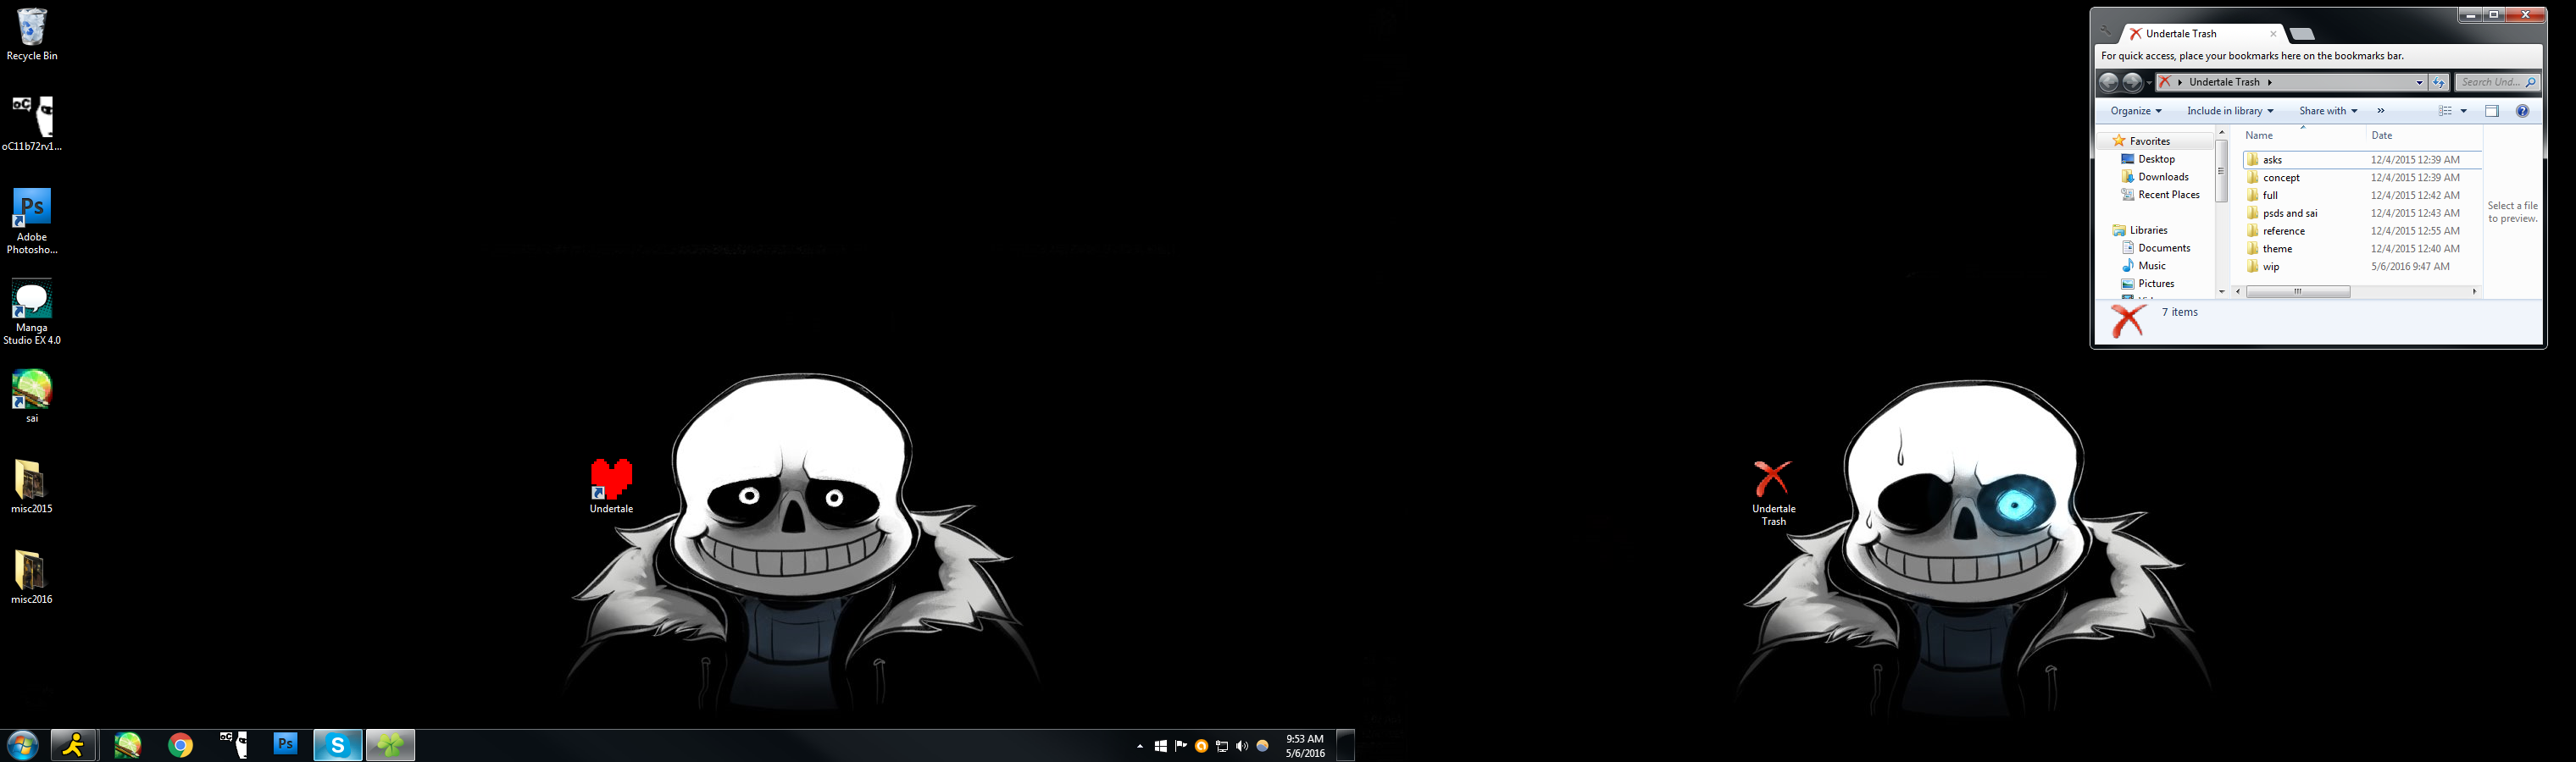Click the round tray icon beside the clock
The image size is (2576, 762).
1262,746
